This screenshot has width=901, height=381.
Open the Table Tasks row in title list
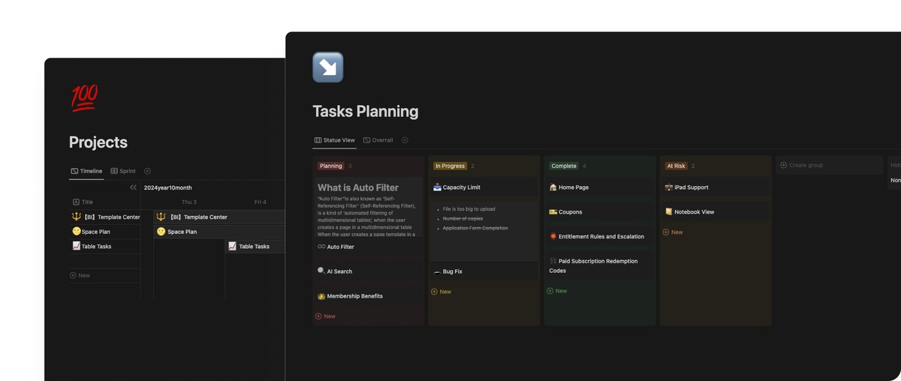click(105, 246)
